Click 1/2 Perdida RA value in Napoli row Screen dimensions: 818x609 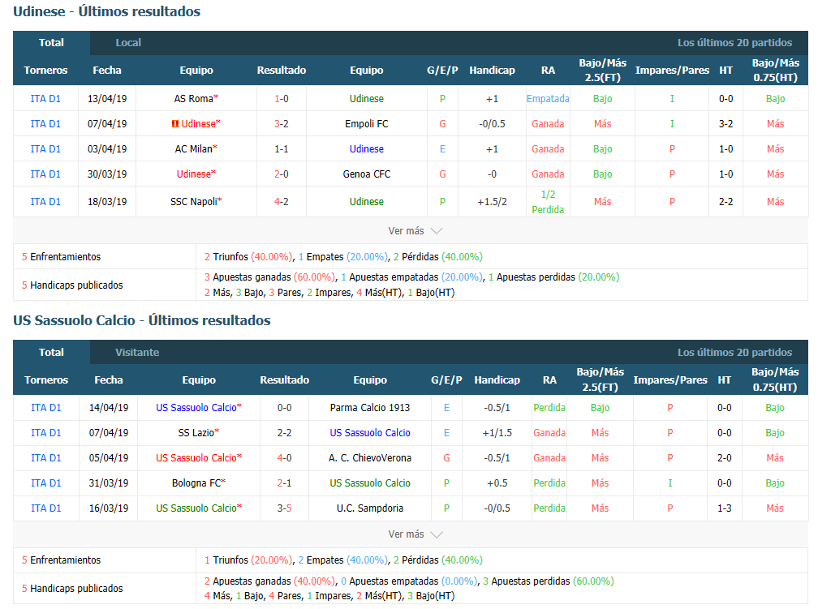point(548,202)
